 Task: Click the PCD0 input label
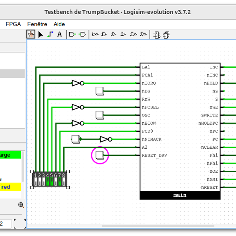pyautogui.click(x=147, y=131)
